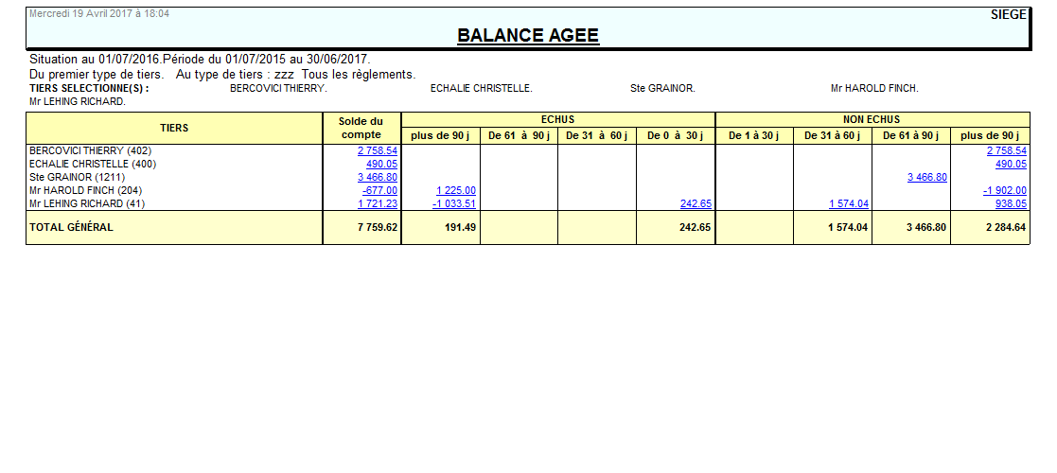The height and width of the screenshot is (473, 1057).
Task: Click the BALANCE AGEE report title
Action: (x=528, y=36)
